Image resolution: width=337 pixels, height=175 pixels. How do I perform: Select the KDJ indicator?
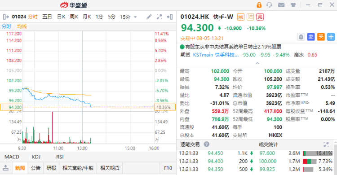[x=36, y=157]
